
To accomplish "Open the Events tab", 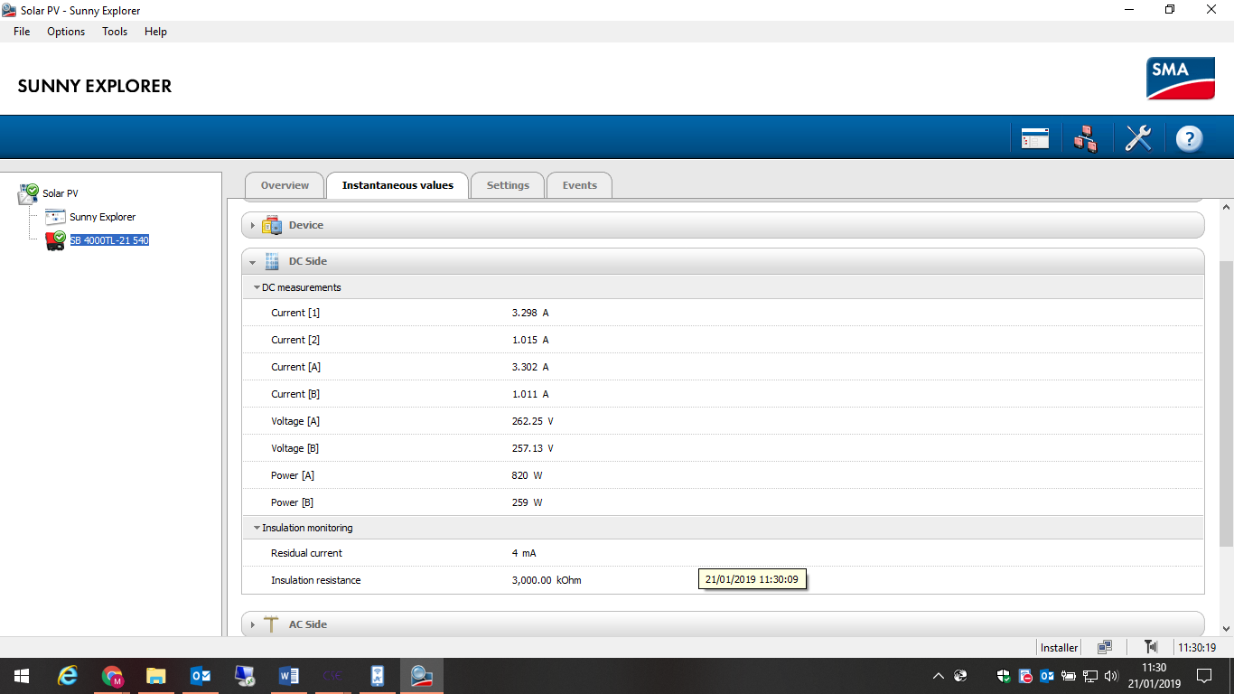I will pos(579,185).
